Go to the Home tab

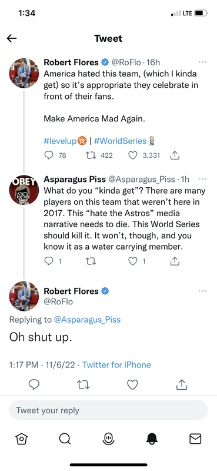(x=21, y=439)
